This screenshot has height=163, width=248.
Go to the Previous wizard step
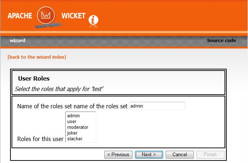118,154
